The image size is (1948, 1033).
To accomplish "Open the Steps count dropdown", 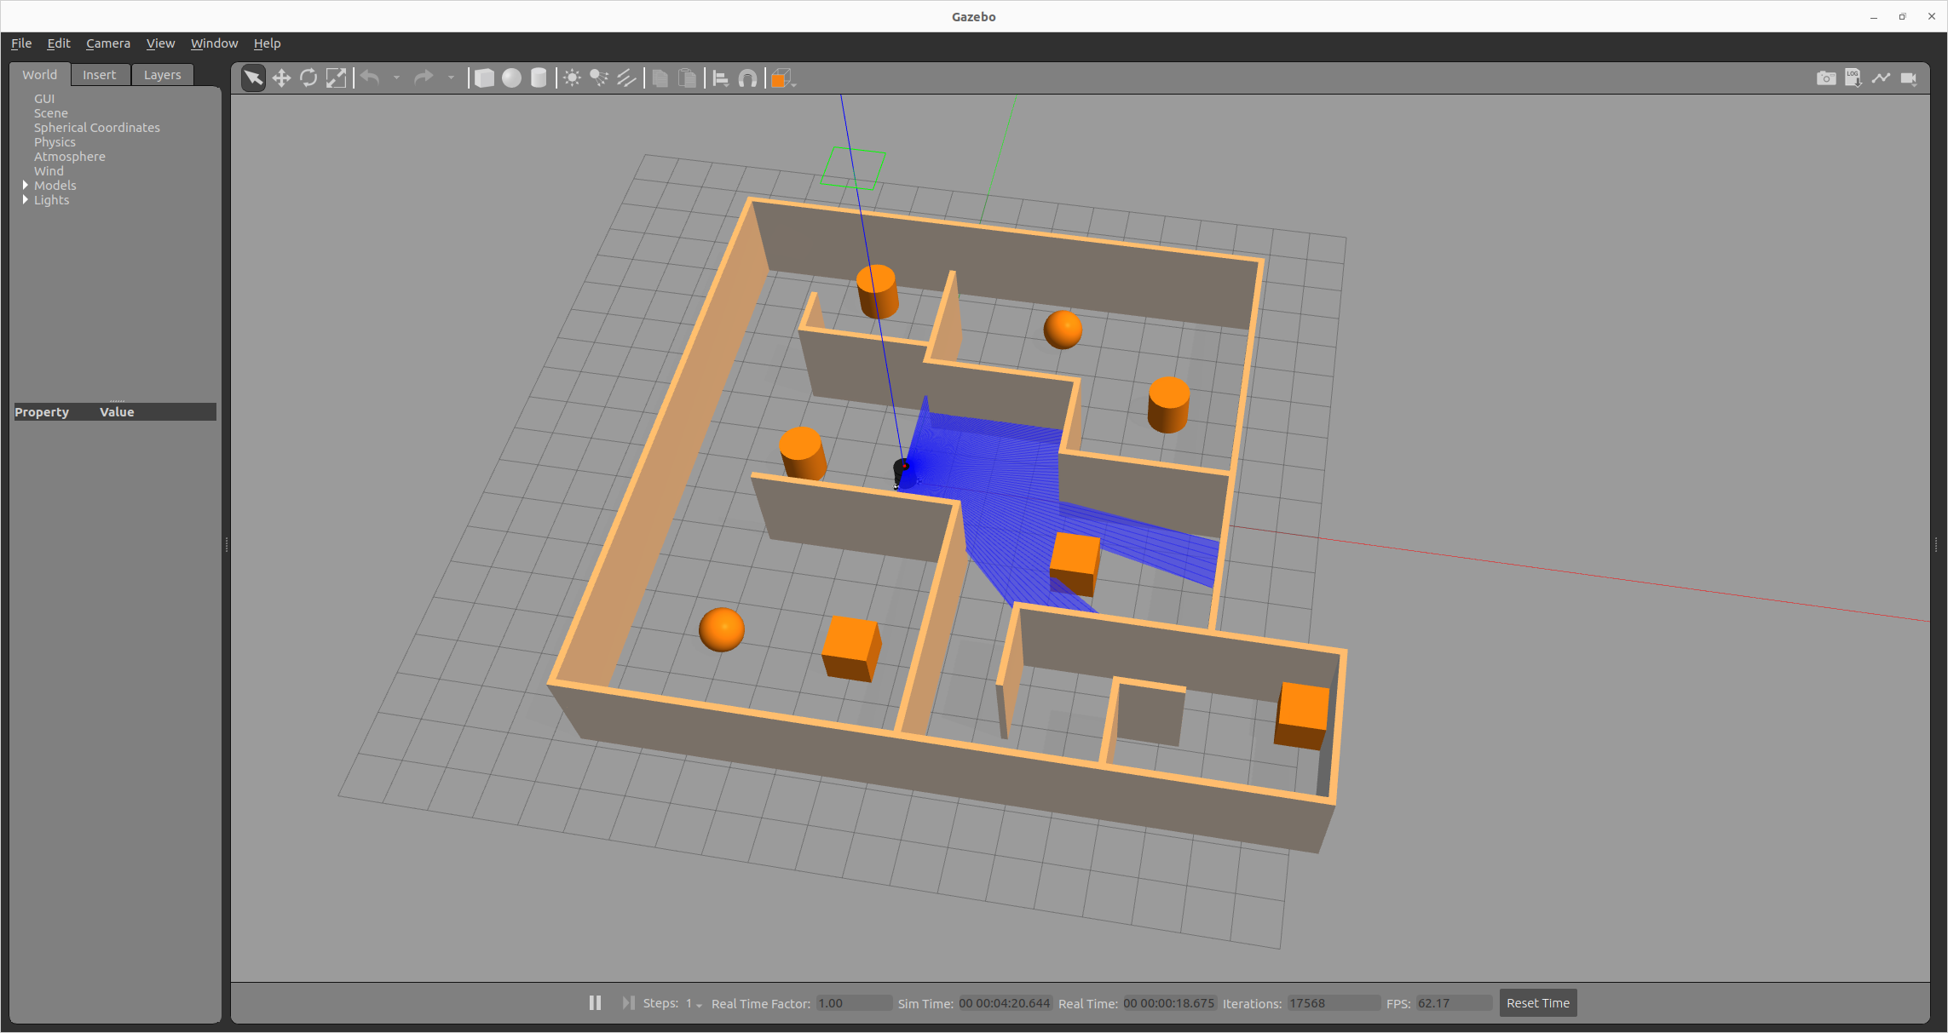I will (x=694, y=1004).
